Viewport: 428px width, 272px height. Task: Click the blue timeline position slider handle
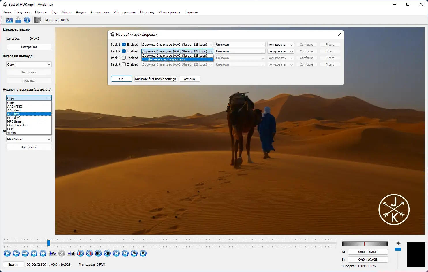49,243
